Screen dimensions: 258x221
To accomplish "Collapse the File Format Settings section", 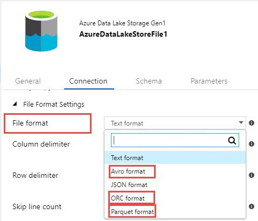I will click(x=15, y=104).
